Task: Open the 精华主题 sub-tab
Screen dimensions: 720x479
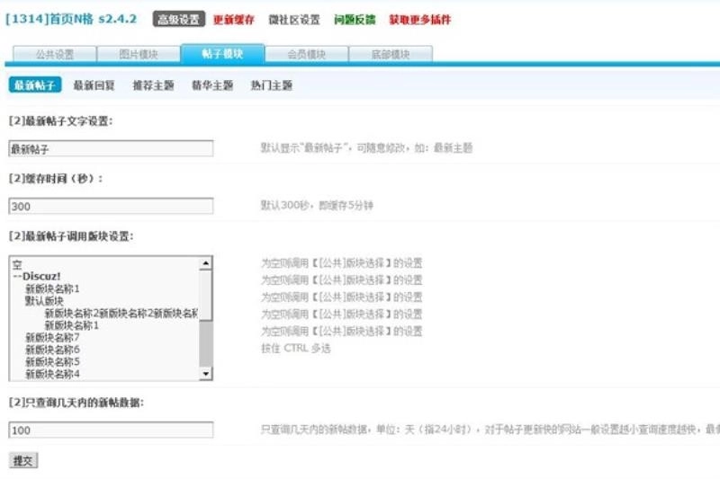Action: [212, 85]
